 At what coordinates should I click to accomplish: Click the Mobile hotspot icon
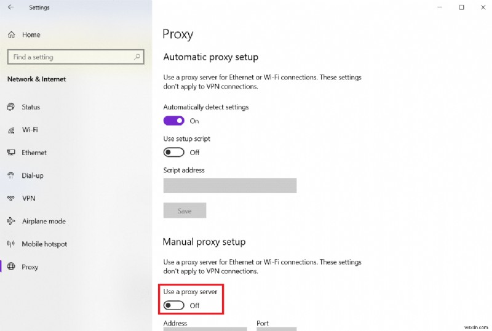(x=10, y=244)
